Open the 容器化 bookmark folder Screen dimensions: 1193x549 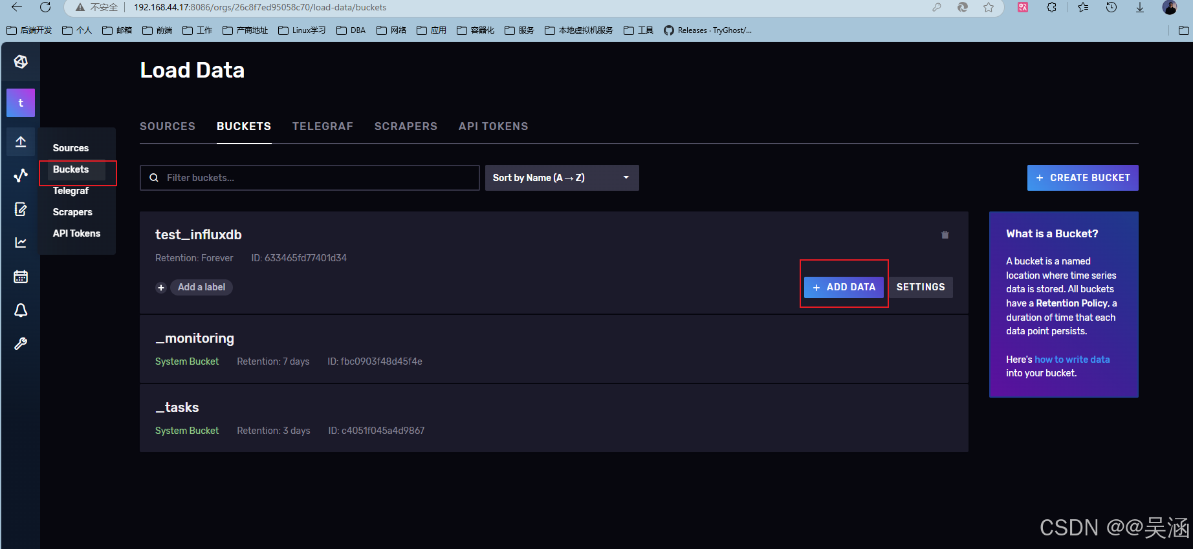(x=476, y=30)
